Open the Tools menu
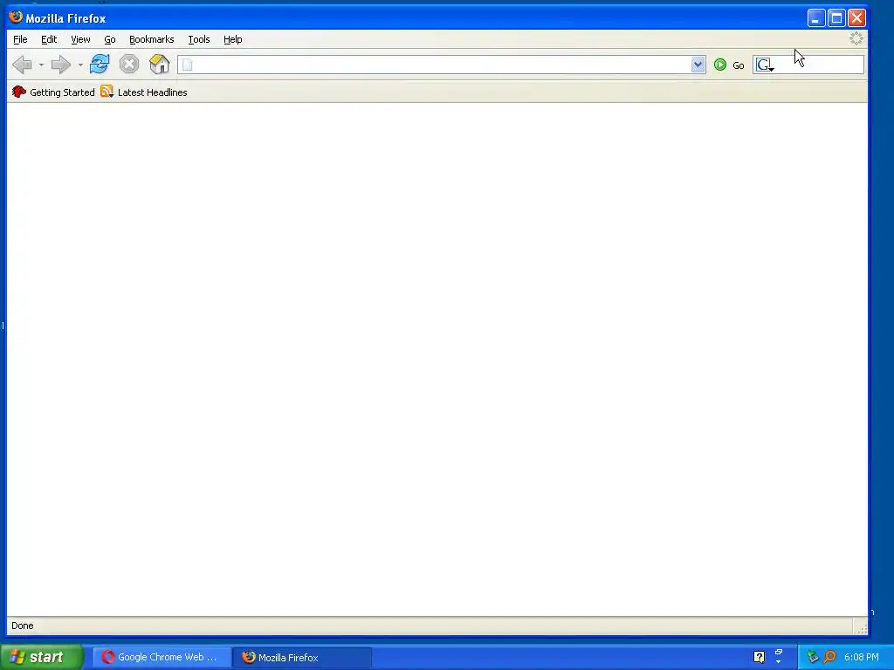This screenshot has height=670, width=894. (198, 39)
